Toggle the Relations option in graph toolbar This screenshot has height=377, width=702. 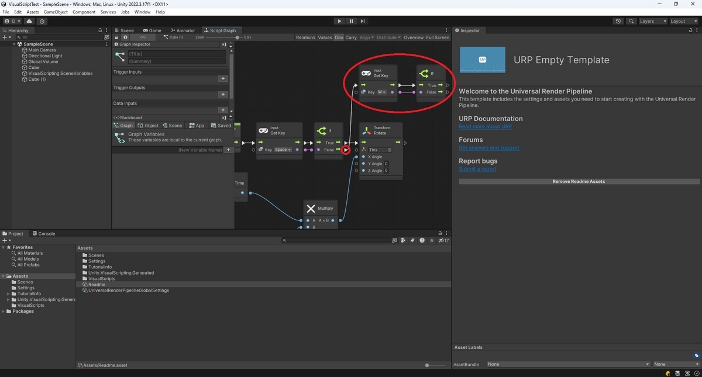pos(305,37)
